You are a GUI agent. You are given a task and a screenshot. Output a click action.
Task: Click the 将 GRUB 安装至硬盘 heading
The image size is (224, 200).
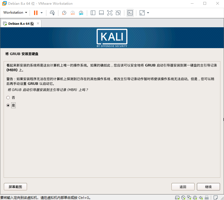[22, 54]
